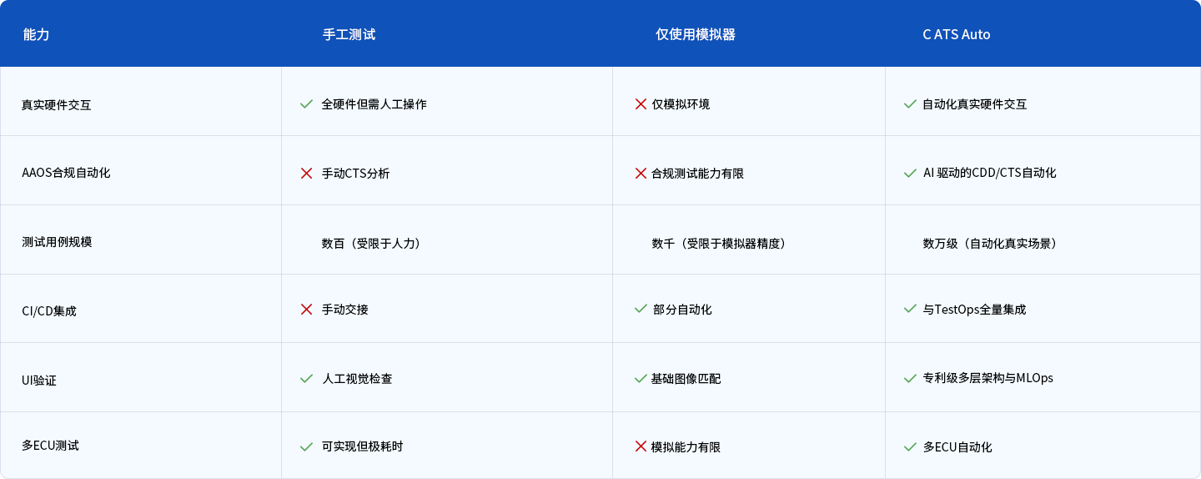Click the 多ECU自动化 cell text
Image resolution: width=1201 pixels, height=479 pixels.
point(957,447)
